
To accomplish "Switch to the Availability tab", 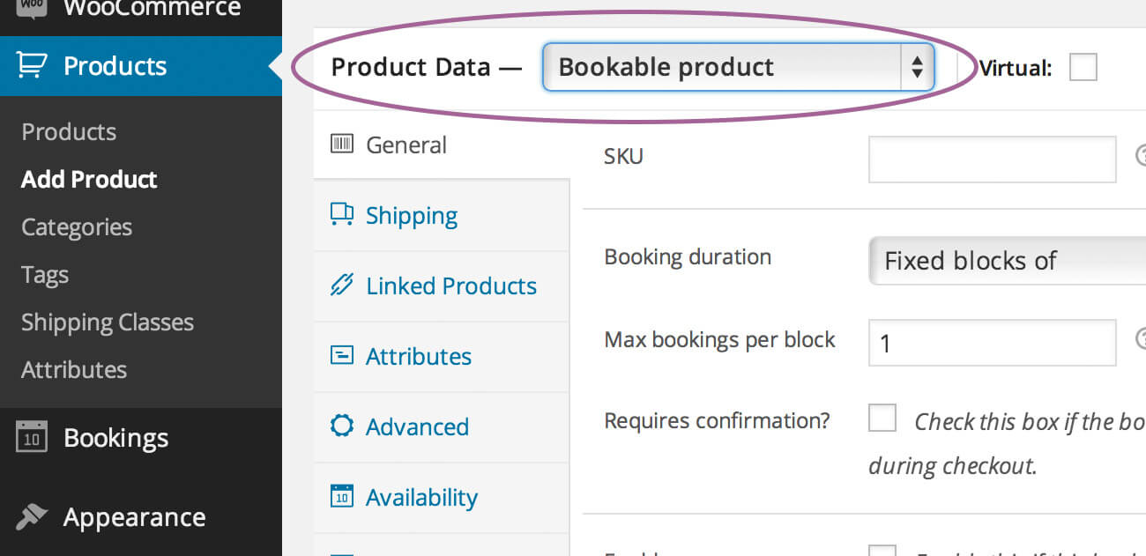I will 421,496.
